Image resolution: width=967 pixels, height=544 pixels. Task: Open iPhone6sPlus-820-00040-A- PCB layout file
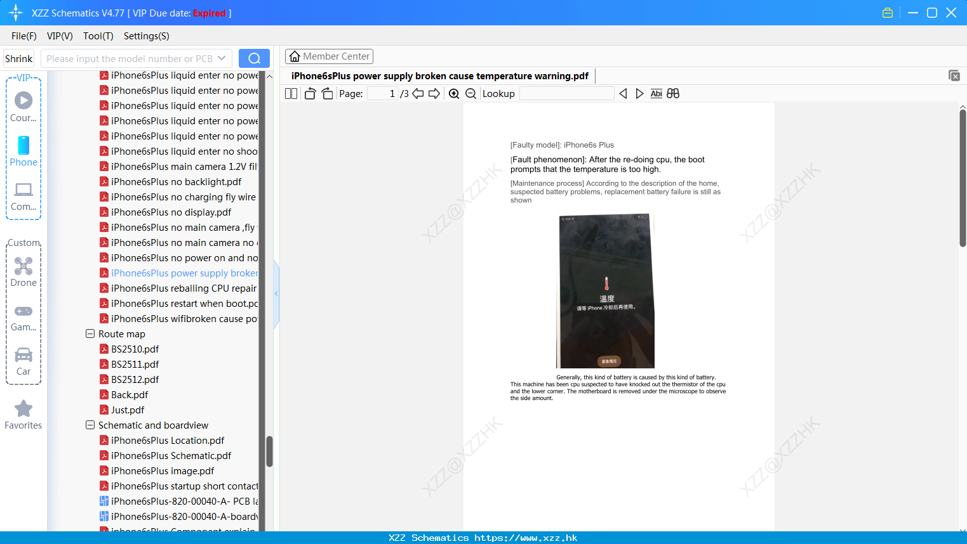(179, 502)
